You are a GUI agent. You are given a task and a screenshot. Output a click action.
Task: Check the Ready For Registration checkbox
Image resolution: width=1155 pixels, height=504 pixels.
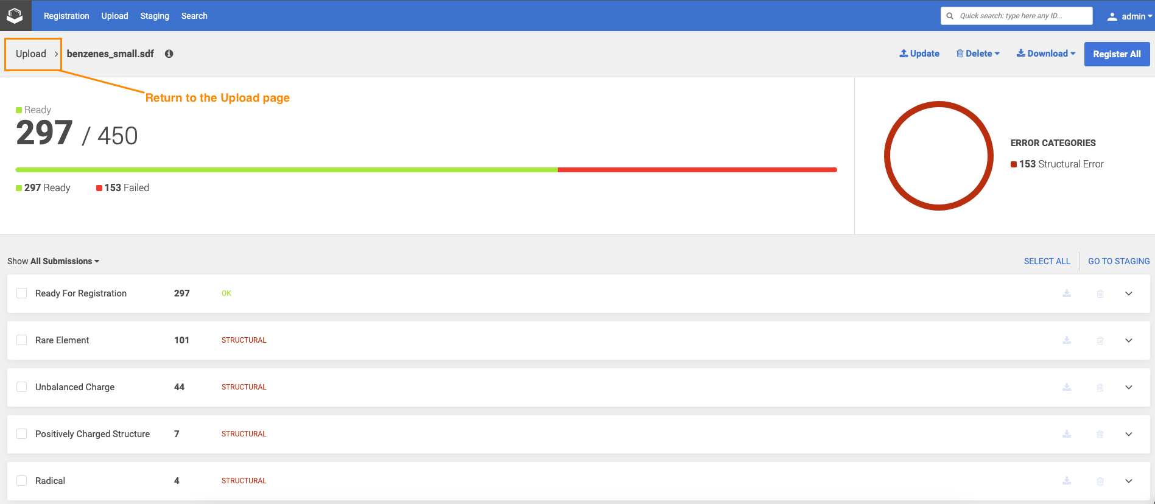click(22, 293)
